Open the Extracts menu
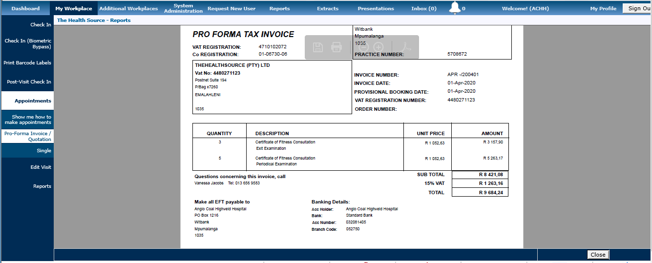 click(328, 8)
